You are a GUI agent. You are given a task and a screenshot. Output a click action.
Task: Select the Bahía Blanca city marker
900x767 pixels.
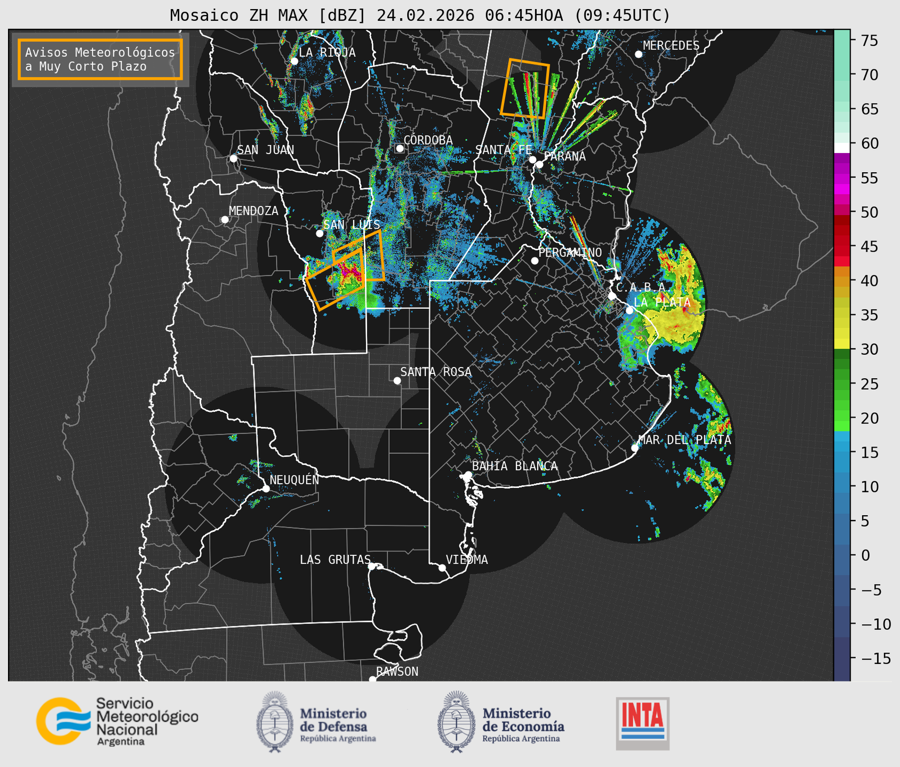(468, 475)
